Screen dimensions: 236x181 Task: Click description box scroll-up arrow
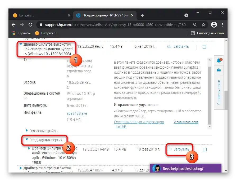pyautogui.click(x=210, y=60)
